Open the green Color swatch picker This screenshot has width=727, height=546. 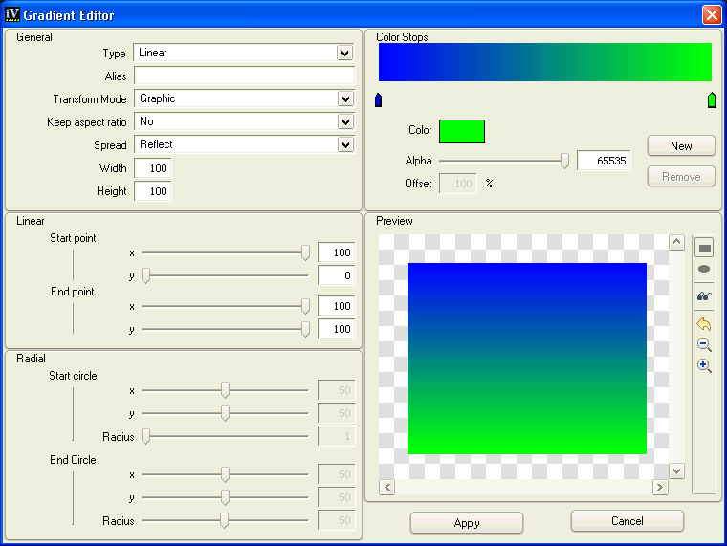[461, 131]
